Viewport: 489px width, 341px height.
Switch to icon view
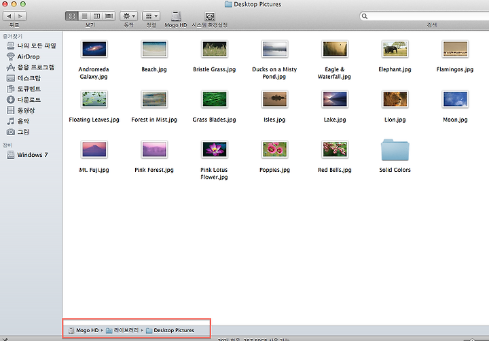coord(72,16)
